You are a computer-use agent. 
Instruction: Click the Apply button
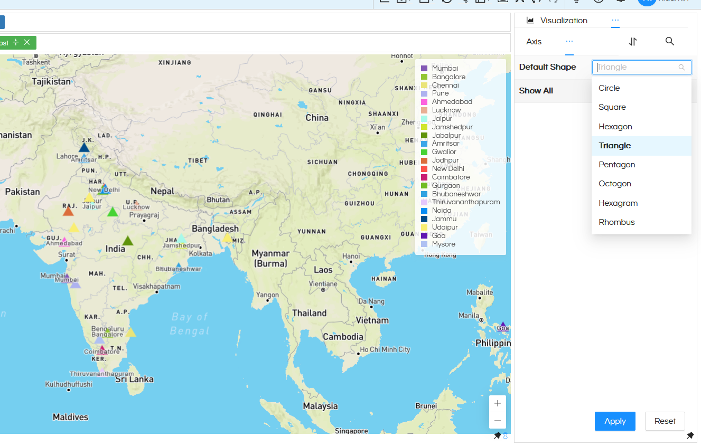615,421
